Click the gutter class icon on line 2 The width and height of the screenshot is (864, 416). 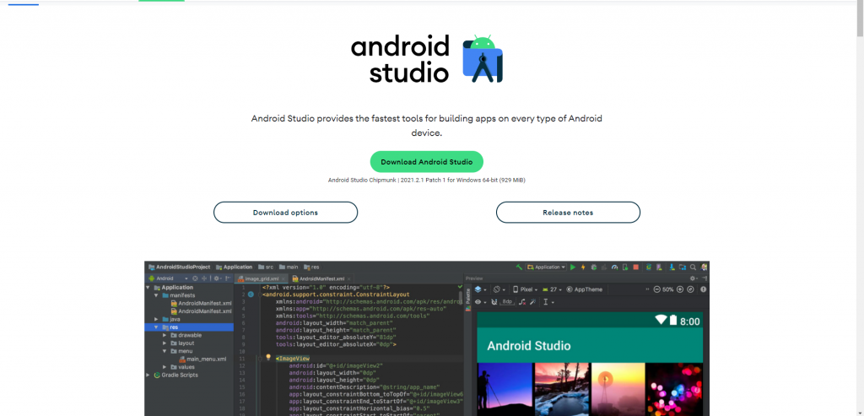pyautogui.click(x=251, y=294)
